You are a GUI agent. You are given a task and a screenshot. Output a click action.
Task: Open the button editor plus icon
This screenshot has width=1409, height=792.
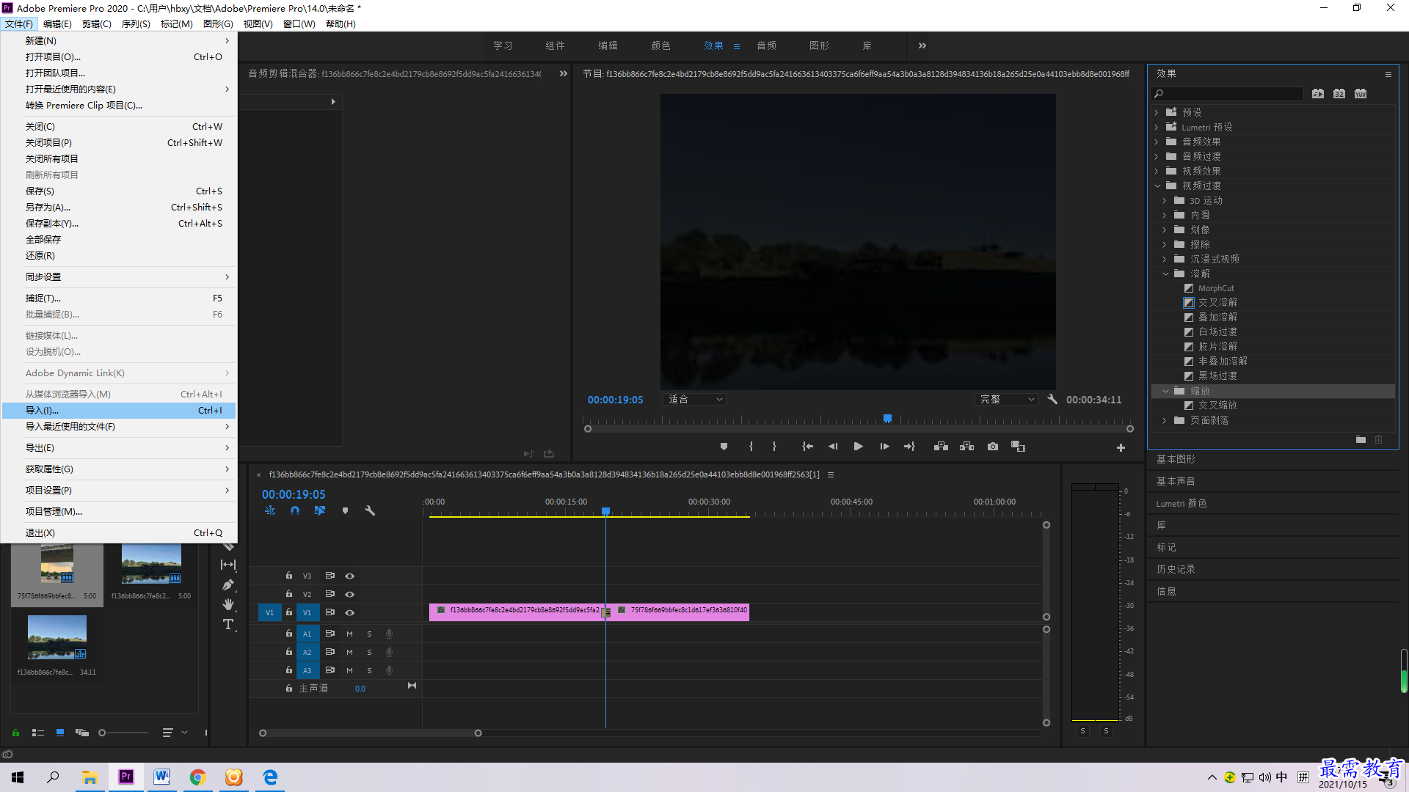(1121, 447)
